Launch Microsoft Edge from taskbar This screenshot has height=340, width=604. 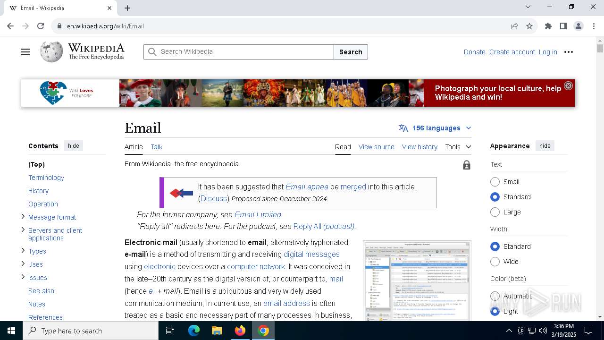tap(194, 331)
